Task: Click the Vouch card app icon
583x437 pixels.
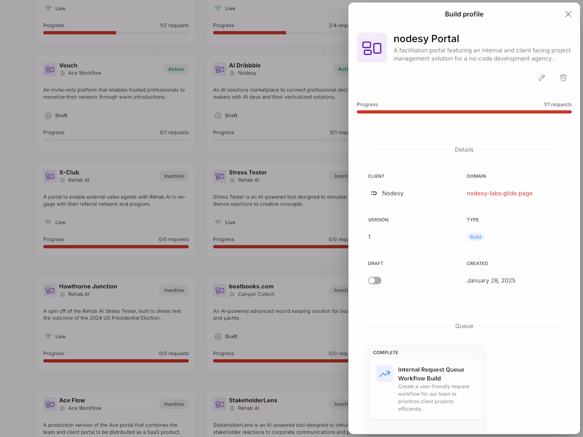Action: click(x=49, y=69)
